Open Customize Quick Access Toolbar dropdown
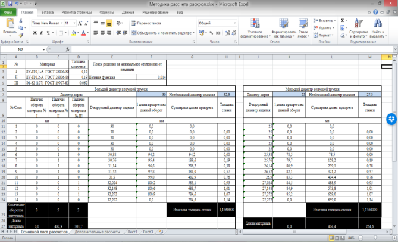The width and height of the screenshot is (398, 243). (x=35, y=4)
